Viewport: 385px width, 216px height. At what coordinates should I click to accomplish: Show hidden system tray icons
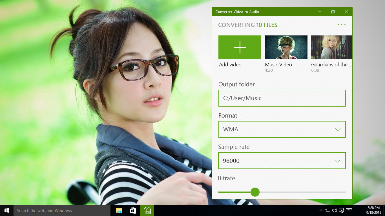click(x=321, y=210)
